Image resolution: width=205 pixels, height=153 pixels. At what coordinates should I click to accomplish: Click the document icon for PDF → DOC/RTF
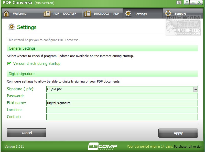[47, 14]
